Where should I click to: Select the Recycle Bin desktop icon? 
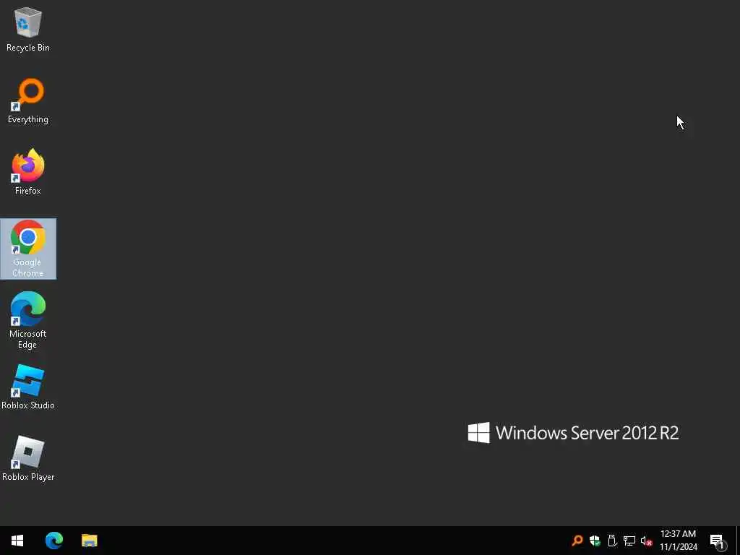(x=28, y=29)
